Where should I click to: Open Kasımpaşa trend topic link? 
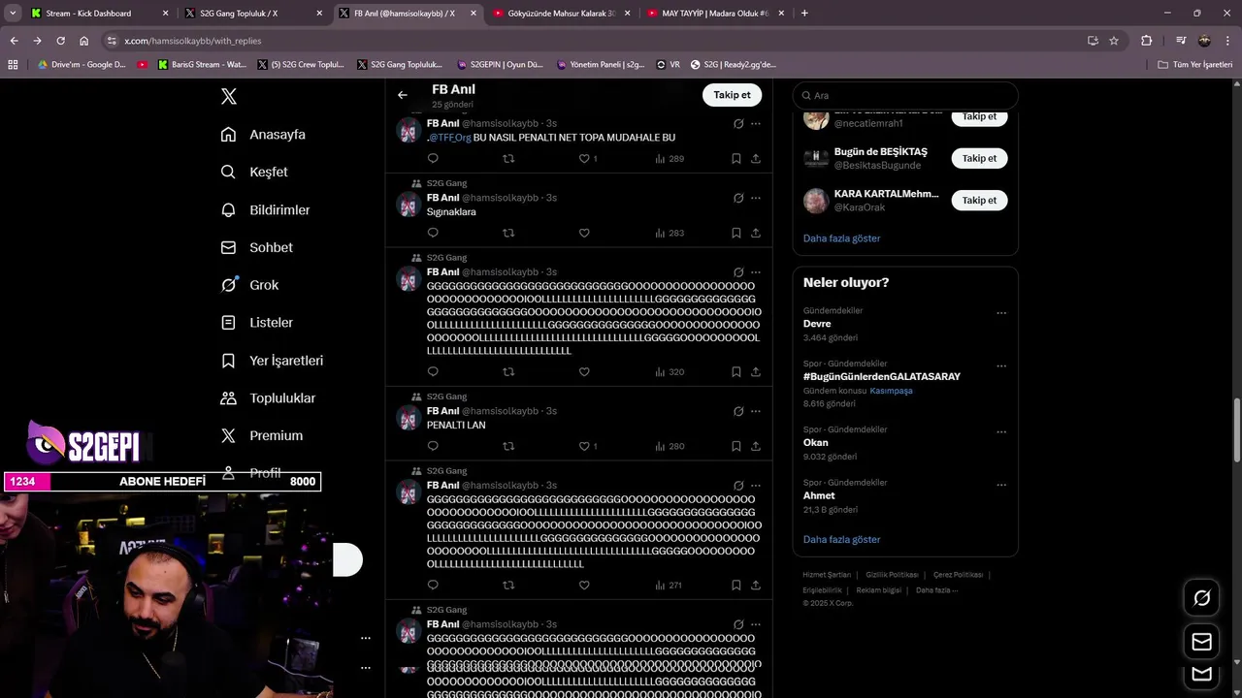891,391
